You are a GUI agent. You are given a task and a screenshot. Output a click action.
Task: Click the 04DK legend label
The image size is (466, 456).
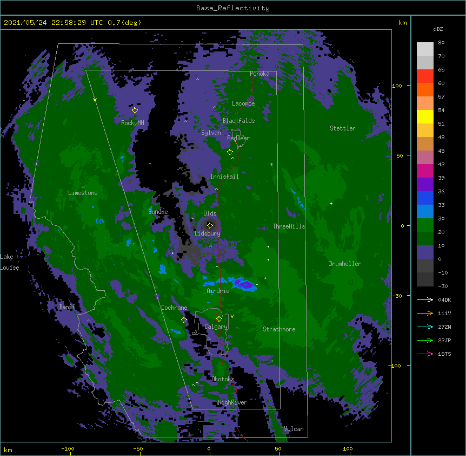coord(444,299)
